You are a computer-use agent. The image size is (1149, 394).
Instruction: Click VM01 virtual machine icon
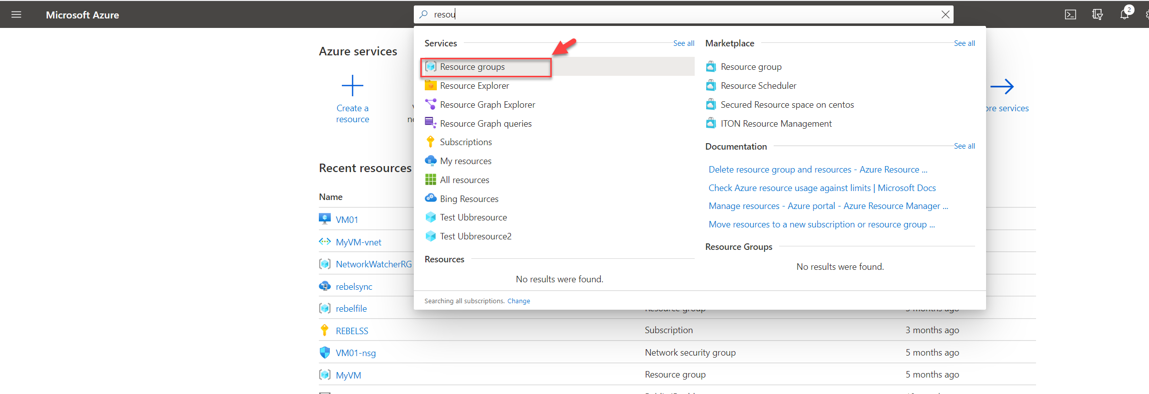click(x=325, y=219)
